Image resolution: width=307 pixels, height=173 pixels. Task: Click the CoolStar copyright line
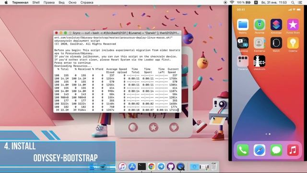click(x=85, y=44)
